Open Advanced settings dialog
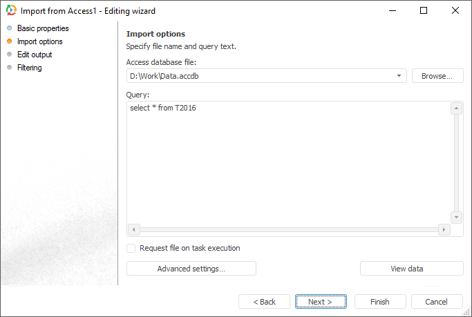This screenshot has width=472, height=317. [x=191, y=269]
